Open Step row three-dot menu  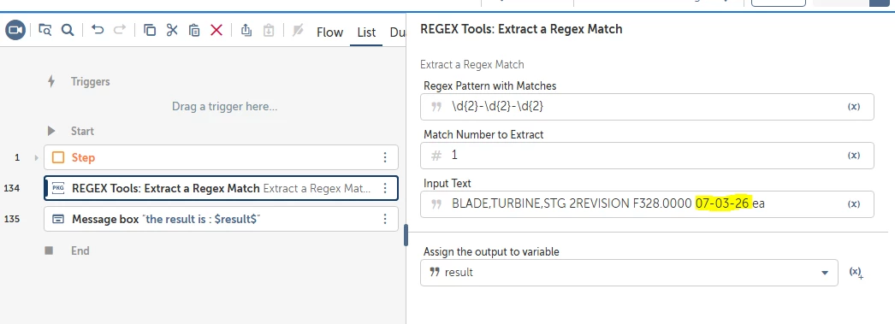click(x=385, y=157)
